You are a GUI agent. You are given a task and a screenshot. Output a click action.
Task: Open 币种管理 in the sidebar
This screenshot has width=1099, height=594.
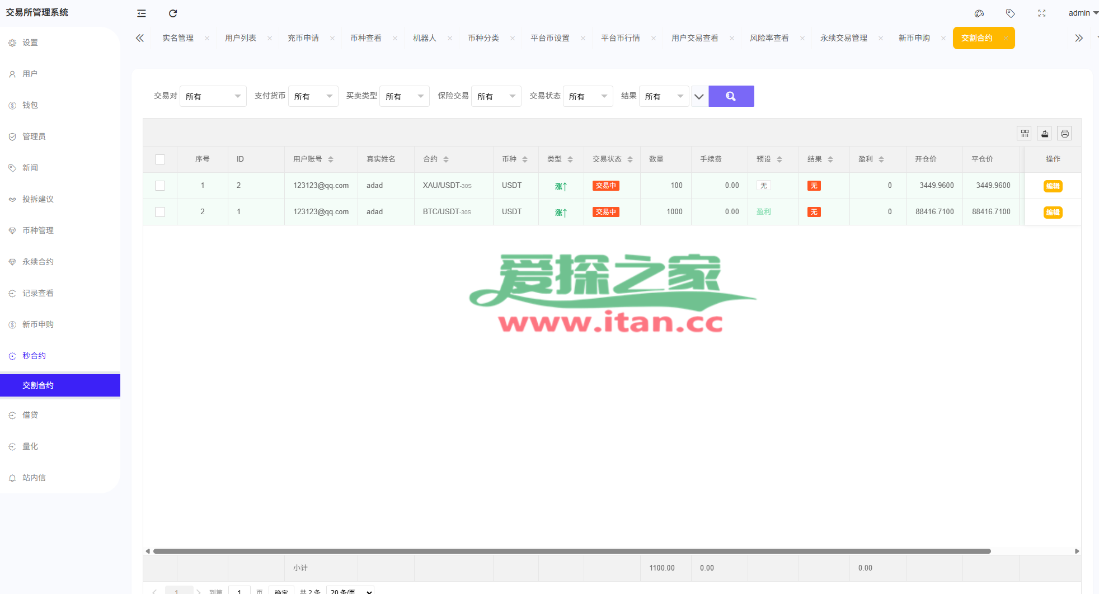38,230
